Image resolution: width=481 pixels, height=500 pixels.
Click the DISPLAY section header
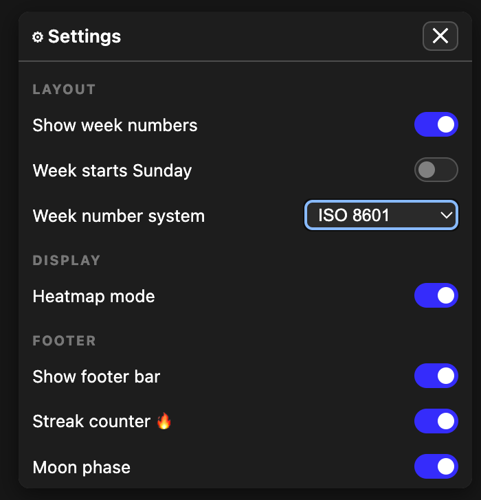pyautogui.click(x=67, y=260)
